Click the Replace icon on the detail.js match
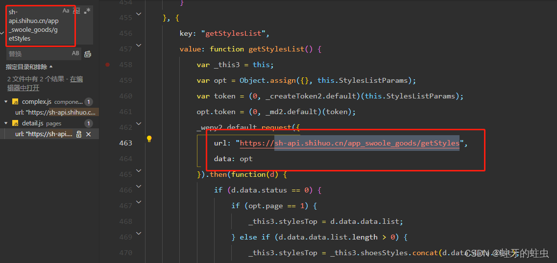The height and width of the screenshot is (263, 557). pos(79,134)
